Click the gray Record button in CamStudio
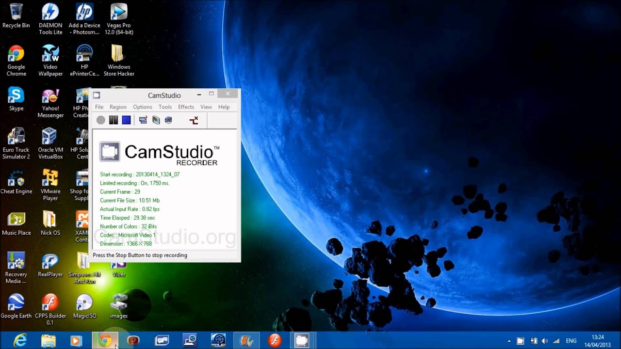Screen dimensions: 621x349 (x=101, y=120)
